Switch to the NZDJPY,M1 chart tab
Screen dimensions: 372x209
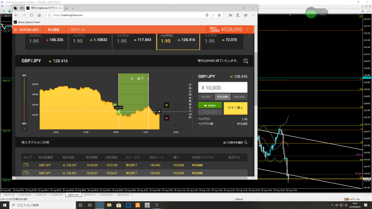point(90,195)
